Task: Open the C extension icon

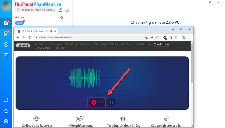Action: [176, 38]
